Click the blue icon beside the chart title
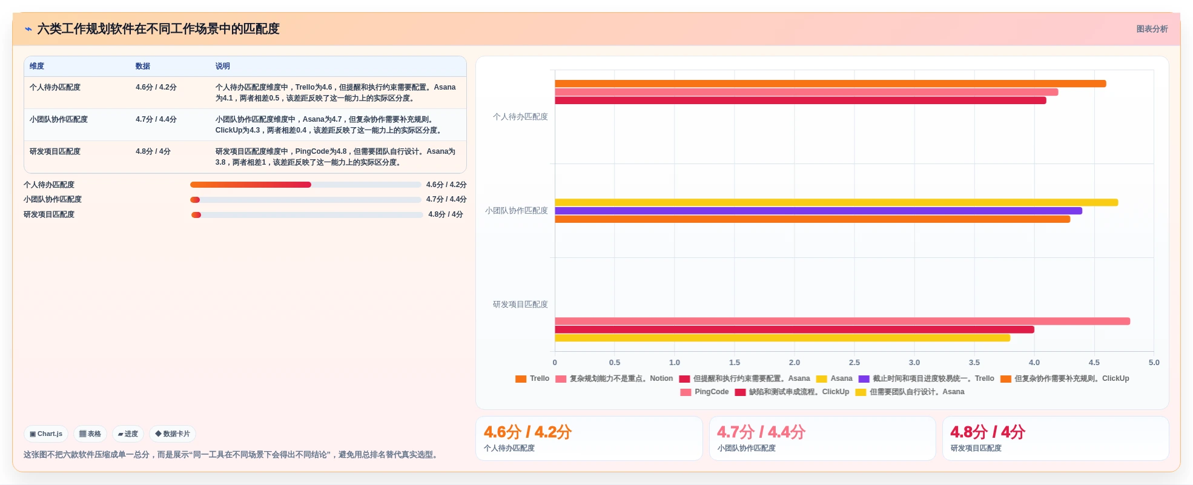Screen dimensions: 1193x485 click(28, 29)
